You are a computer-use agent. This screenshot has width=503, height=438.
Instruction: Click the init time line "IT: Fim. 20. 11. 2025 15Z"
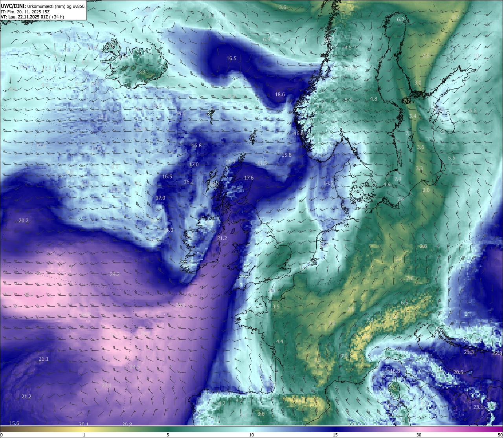tap(25, 12)
